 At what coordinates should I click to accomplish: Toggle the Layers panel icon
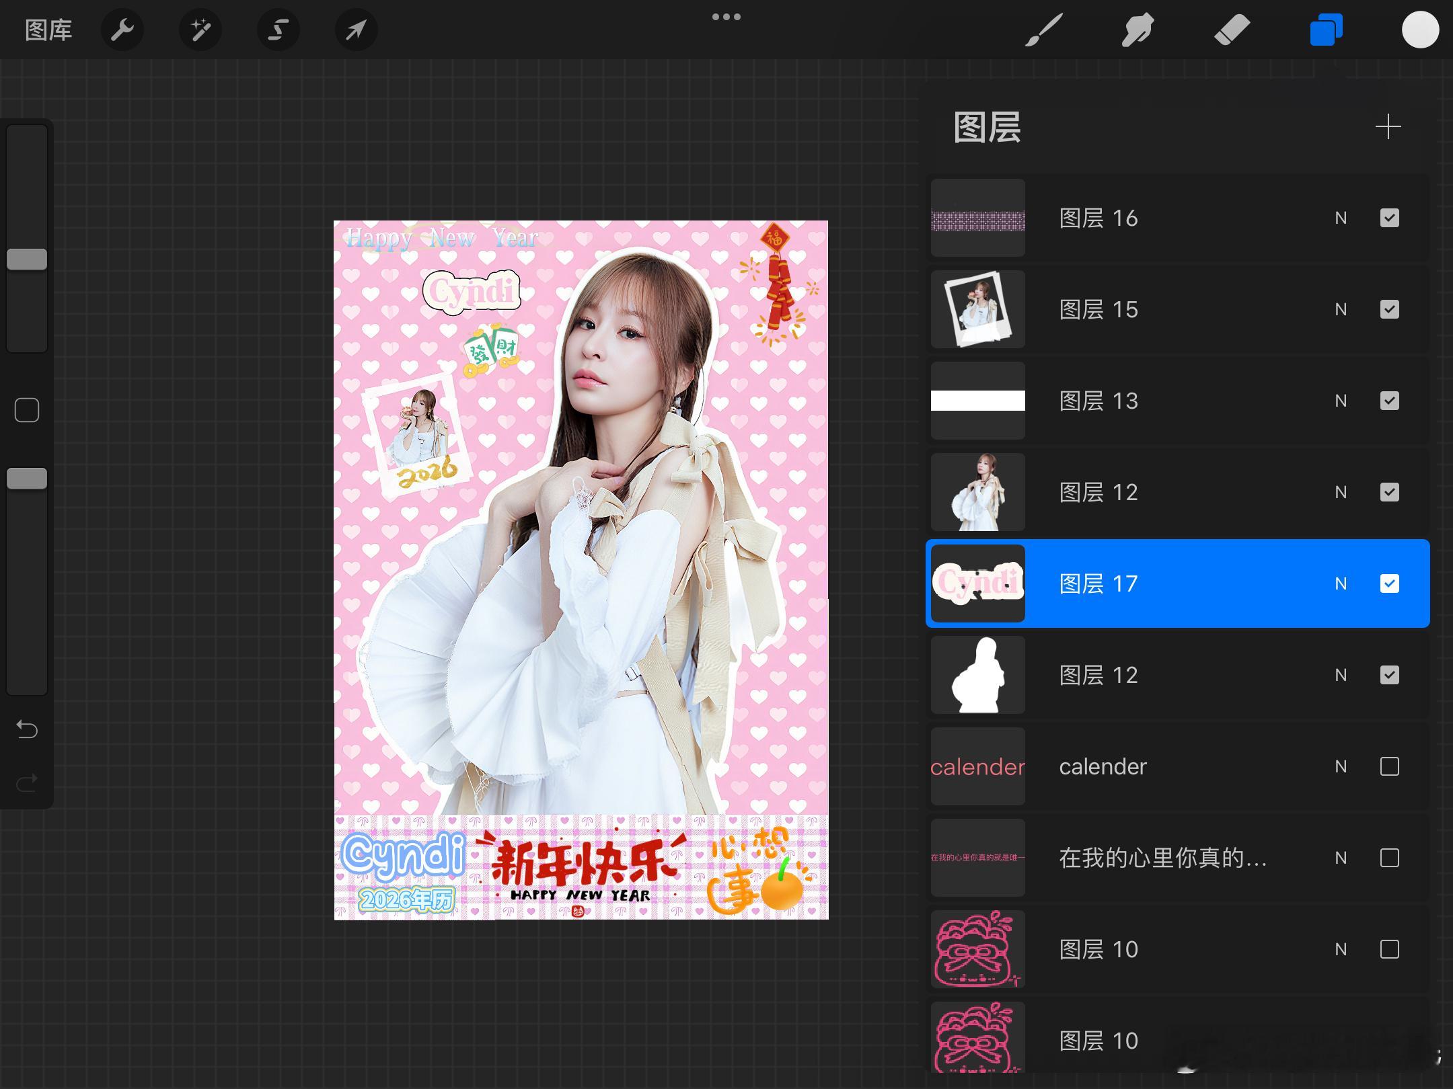[x=1326, y=30]
